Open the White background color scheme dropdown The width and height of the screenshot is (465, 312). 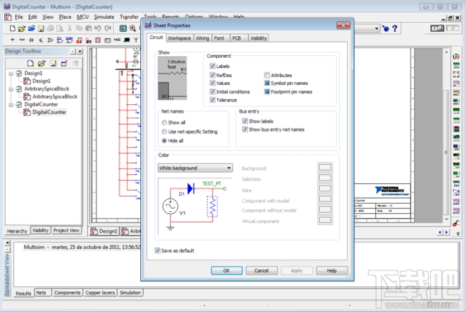tap(195, 167)
